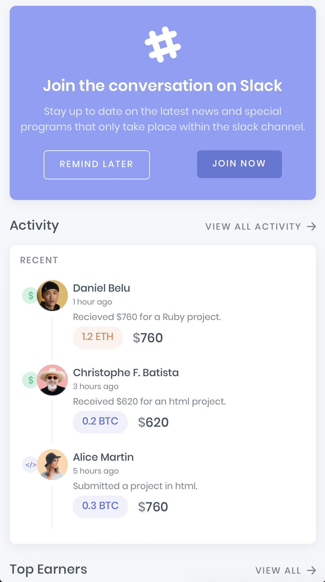
Task: Click the dollar icon beside Christophe F. Batista
Action: click(x=30, y=380)
